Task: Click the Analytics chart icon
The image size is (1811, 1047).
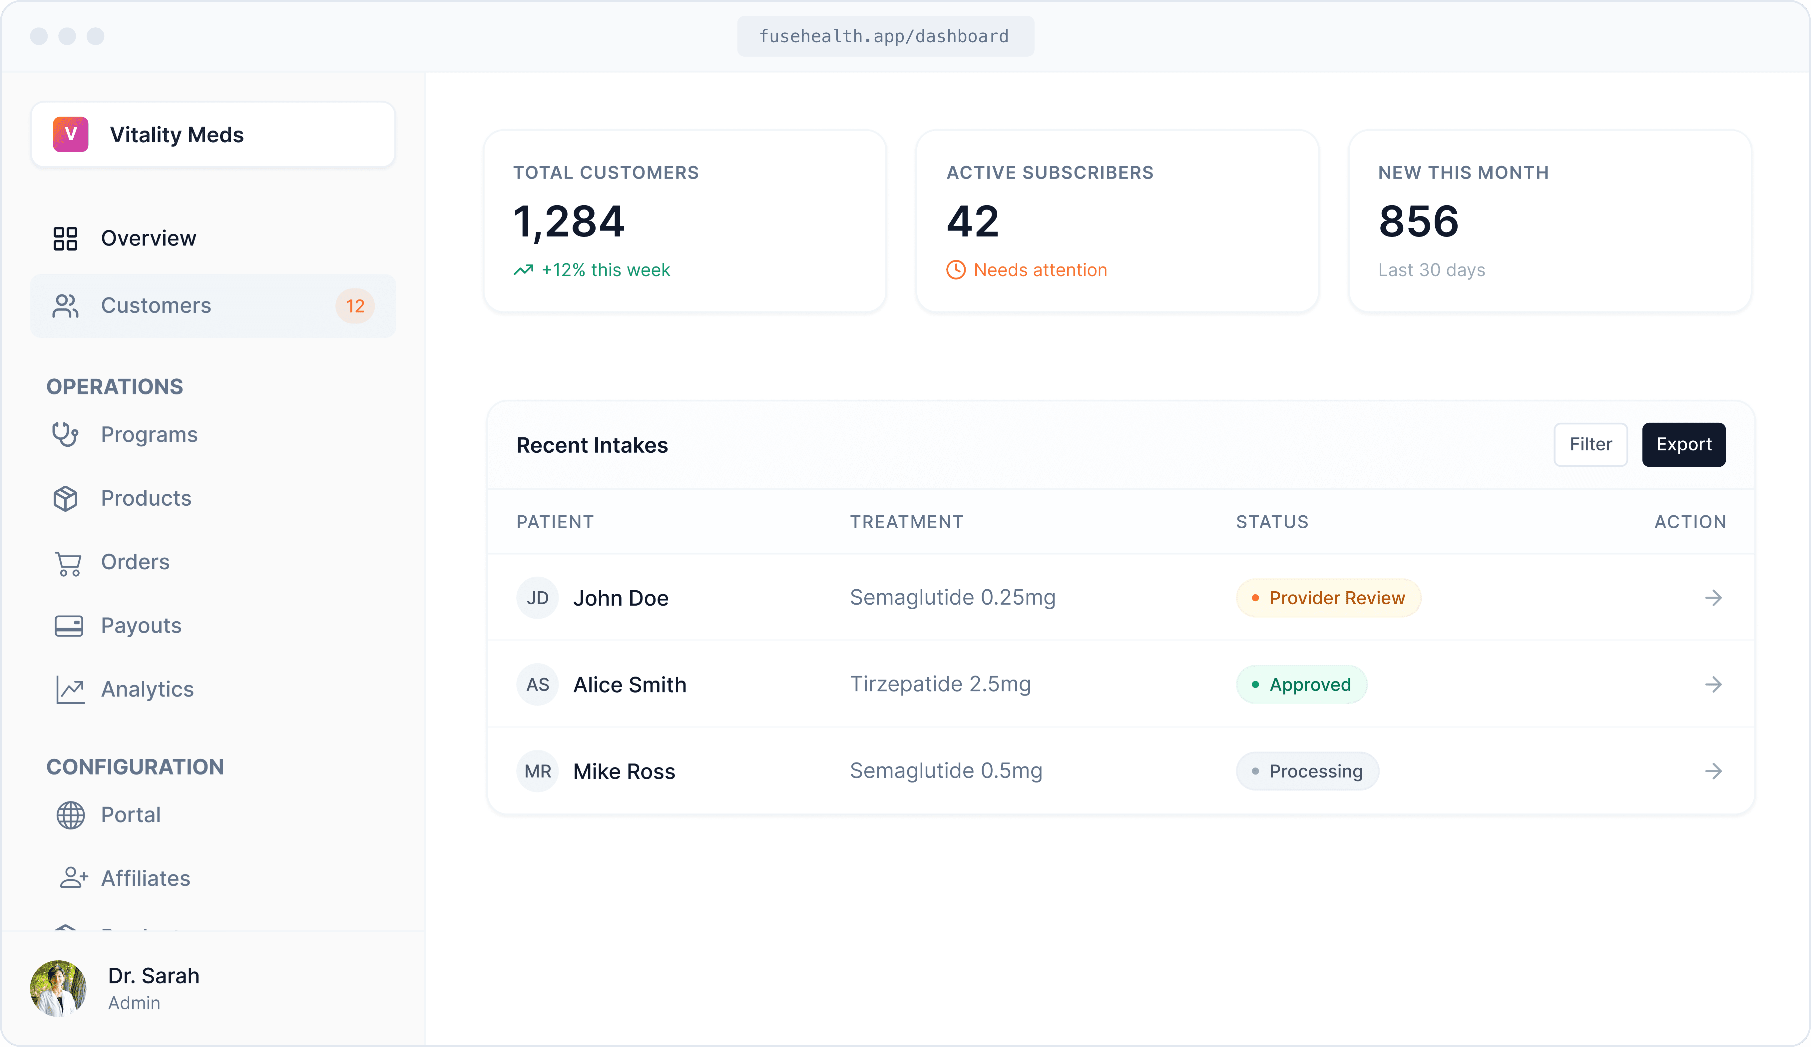Action: click(70, 690)
